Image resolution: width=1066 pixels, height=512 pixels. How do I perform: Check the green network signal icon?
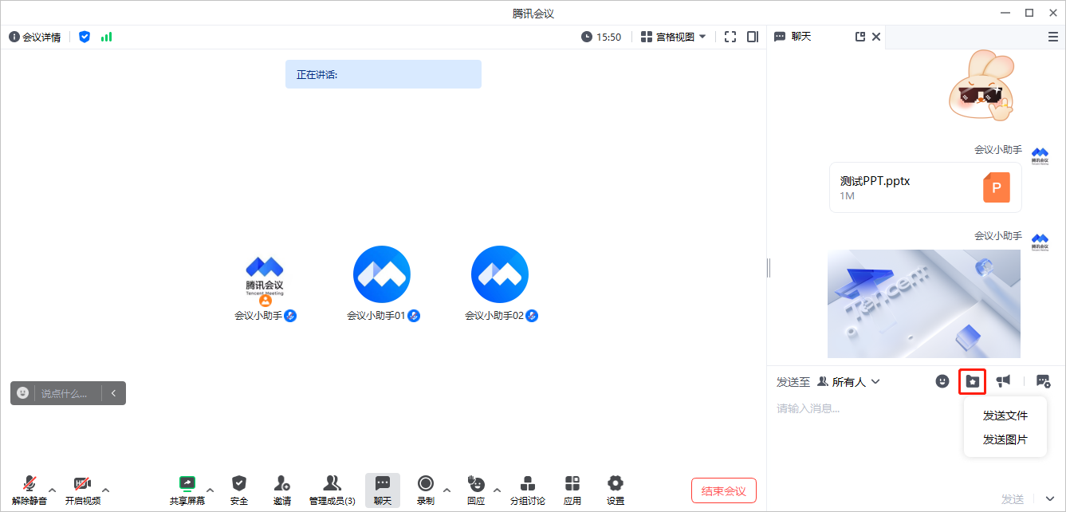pyautogui.click(x=106, y=37)
